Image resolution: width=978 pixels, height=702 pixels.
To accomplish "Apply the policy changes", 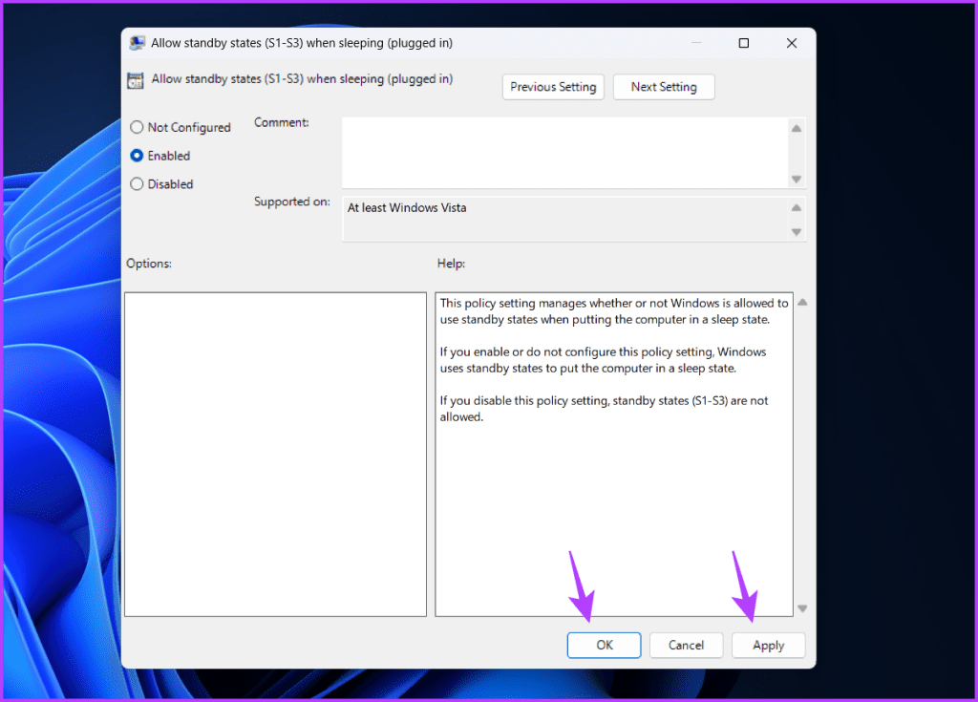I will 769,646.
